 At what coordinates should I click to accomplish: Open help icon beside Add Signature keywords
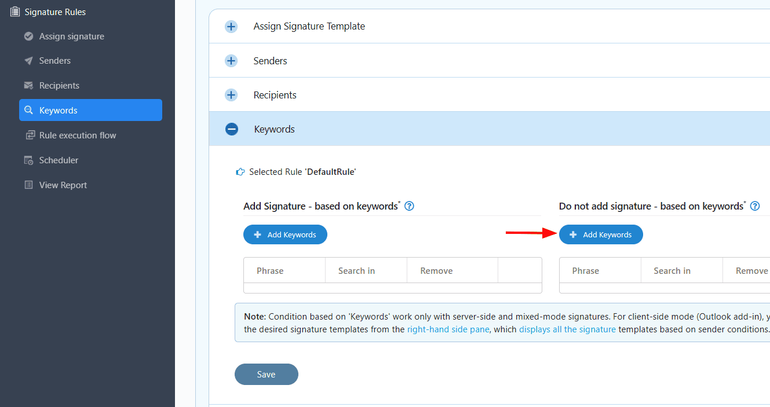409,206
